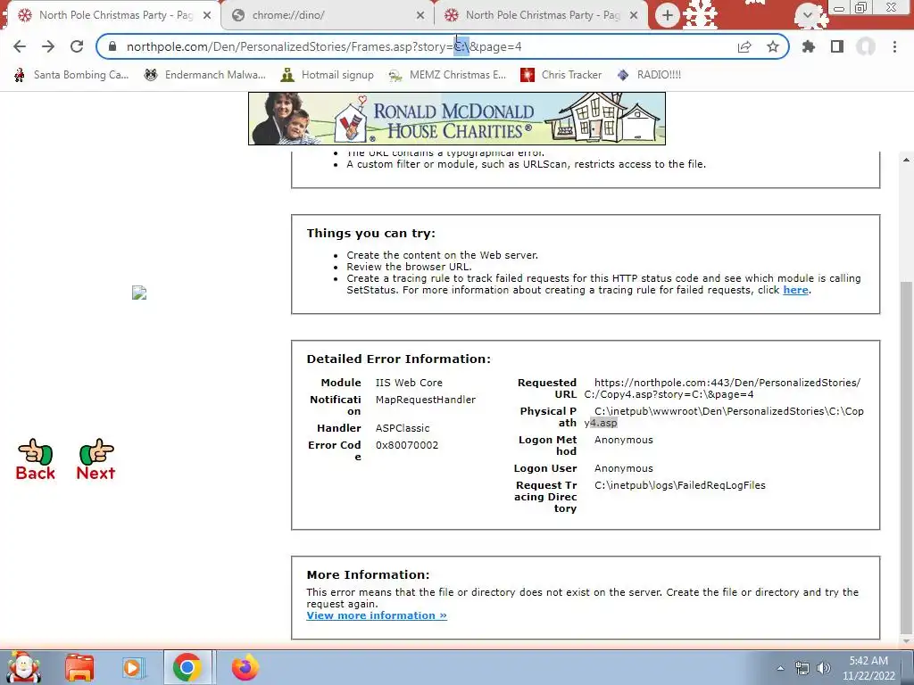Click 'More Information:' heading

[x=368, y=575]
